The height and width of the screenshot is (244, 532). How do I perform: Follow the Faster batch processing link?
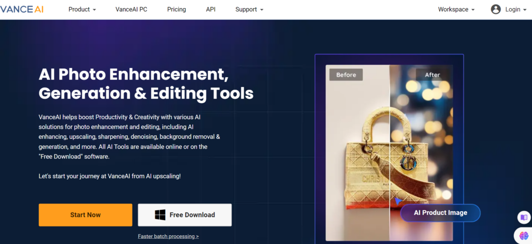coord(168,236)
